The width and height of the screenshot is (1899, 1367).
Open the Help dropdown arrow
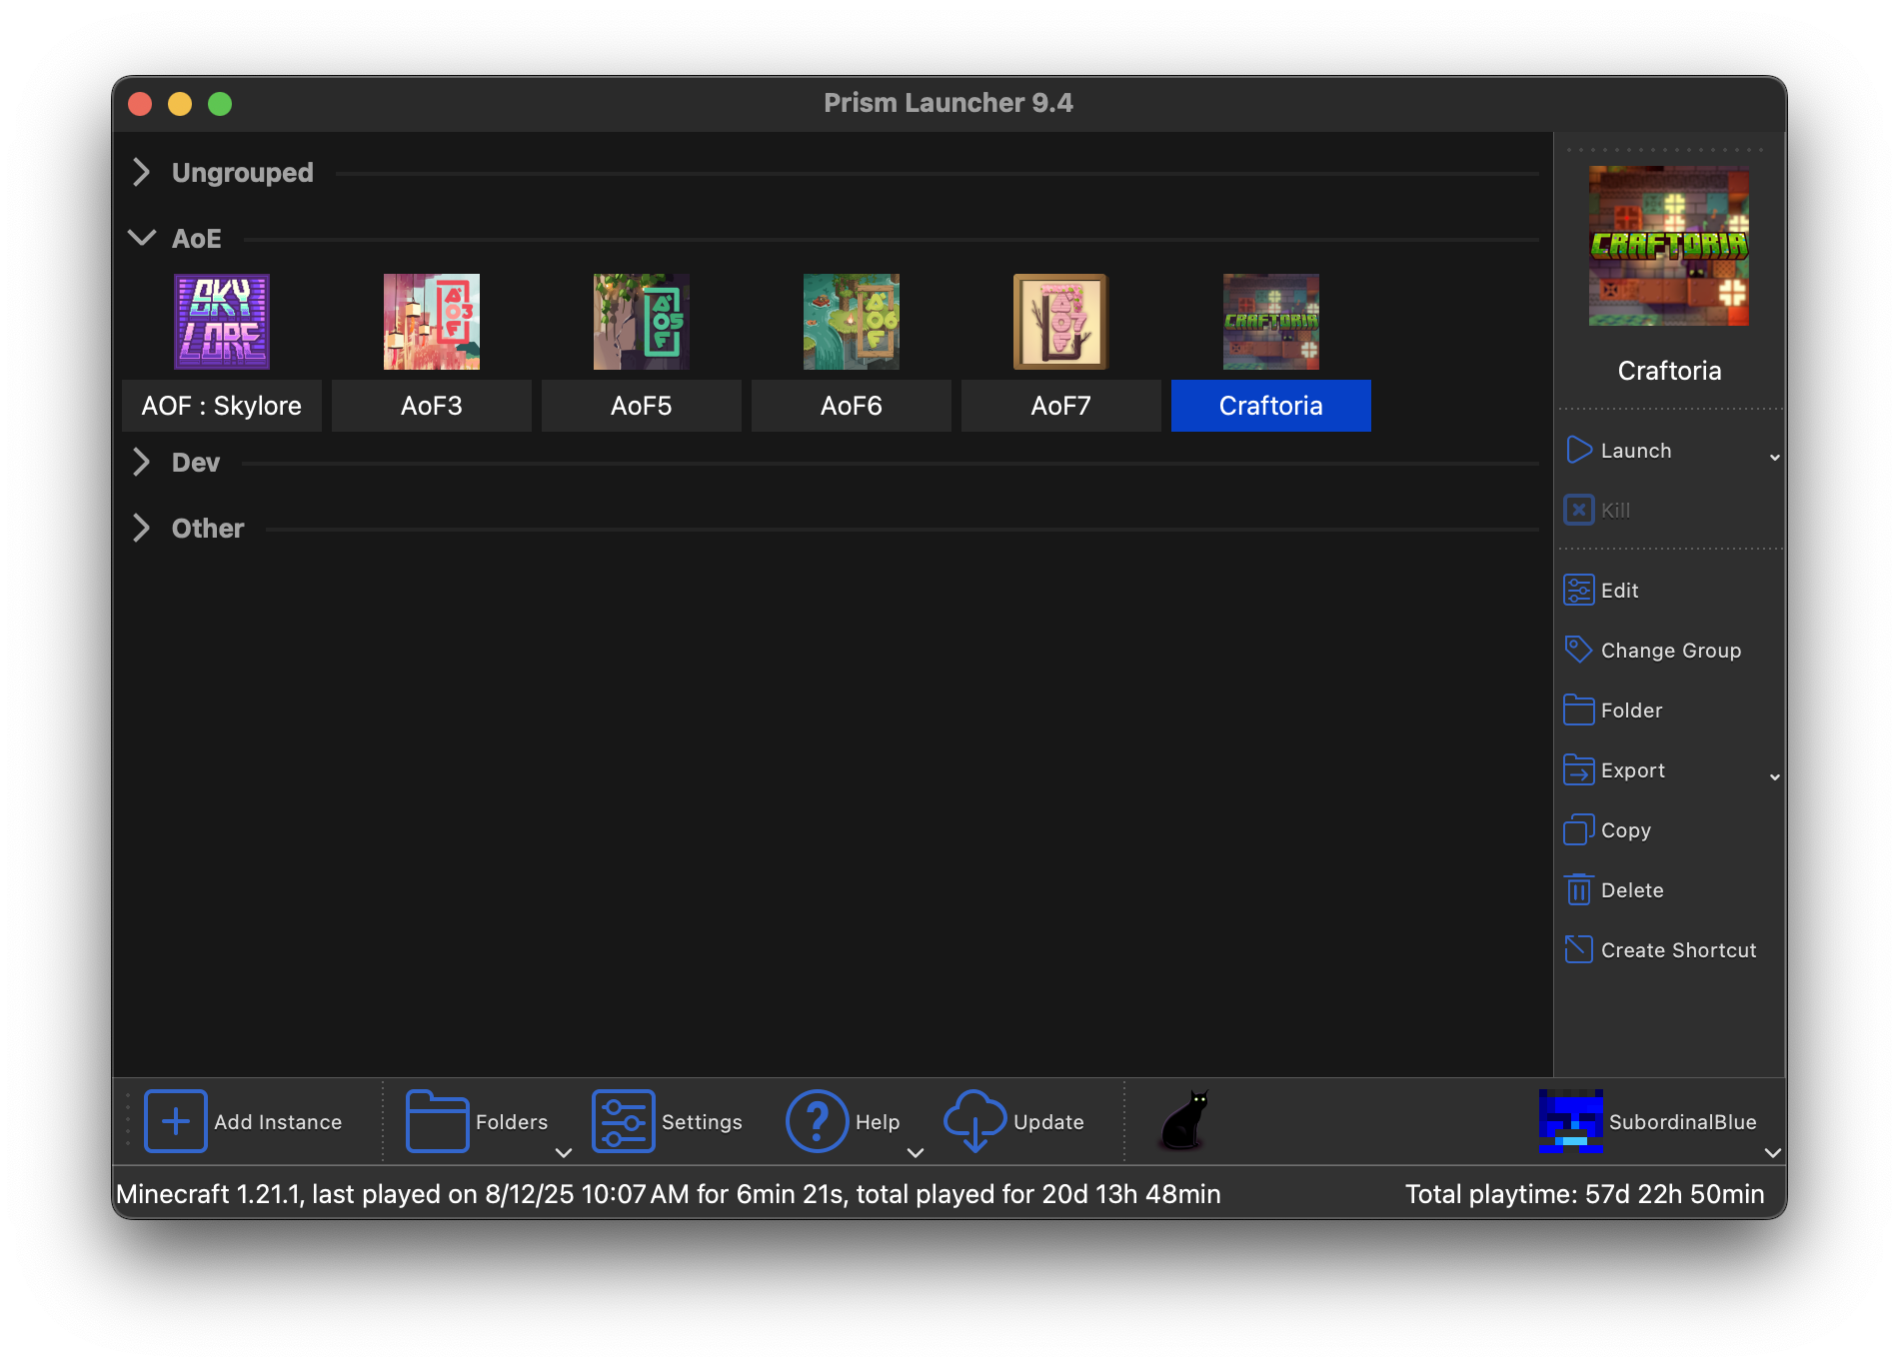coord(916,1152)
